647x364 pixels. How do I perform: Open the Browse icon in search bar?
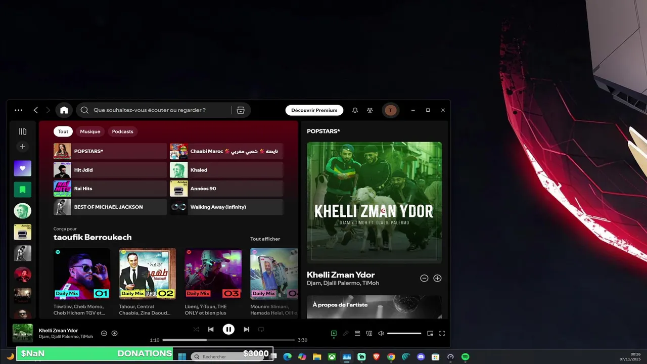(x=241, y=110)
